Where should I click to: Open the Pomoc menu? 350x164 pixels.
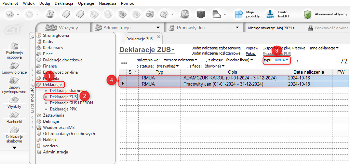pos(127,3)
